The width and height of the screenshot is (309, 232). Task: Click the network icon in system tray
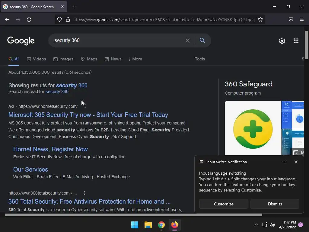coord(265,225)
